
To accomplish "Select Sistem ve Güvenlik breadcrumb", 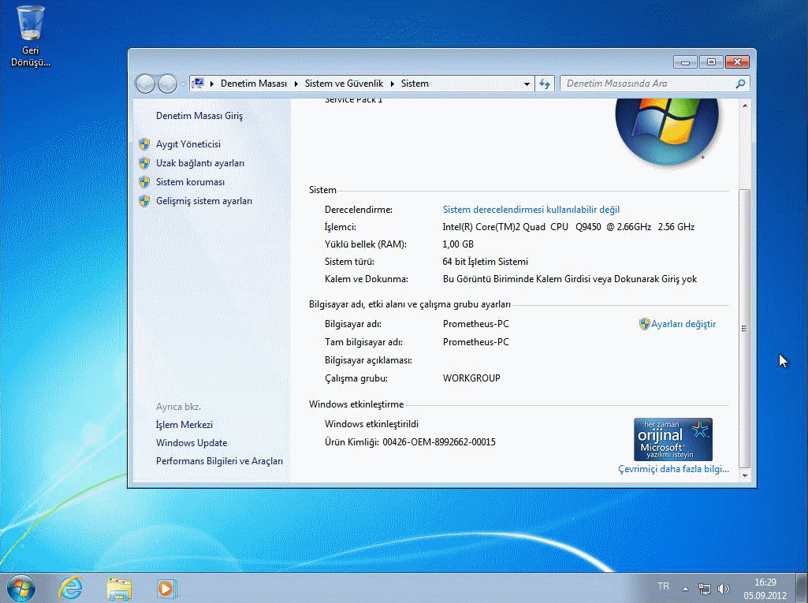I will pyautogui.click(x=344, y=84).
